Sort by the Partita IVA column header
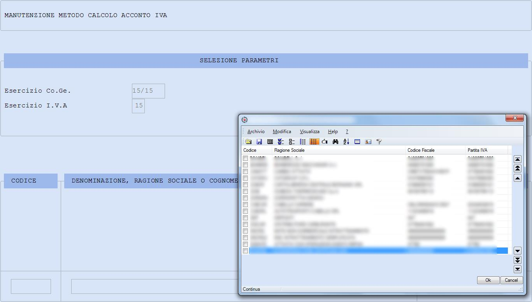This screenshot has width=532, height=302. coord(486,150)
